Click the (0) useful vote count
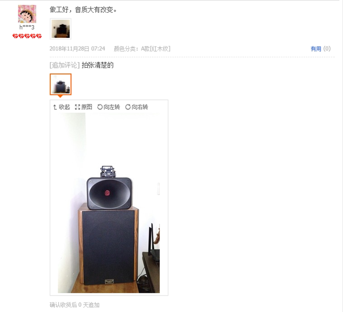The height and width of the screenshot is (312, 343). tap(327, 49)
